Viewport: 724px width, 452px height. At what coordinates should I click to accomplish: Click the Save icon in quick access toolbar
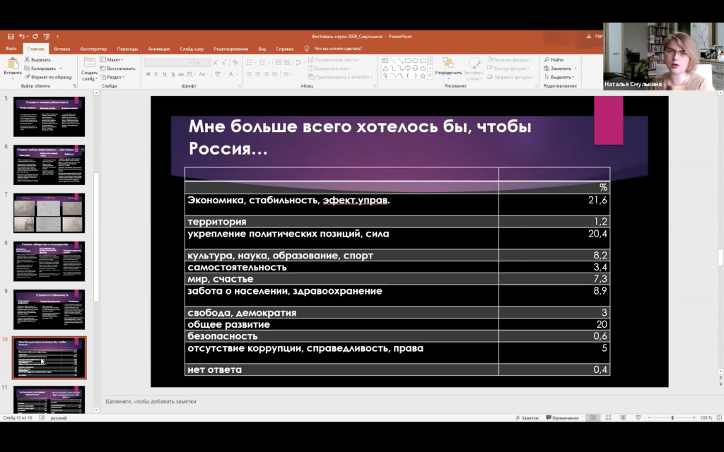click(x=10, y=36)
